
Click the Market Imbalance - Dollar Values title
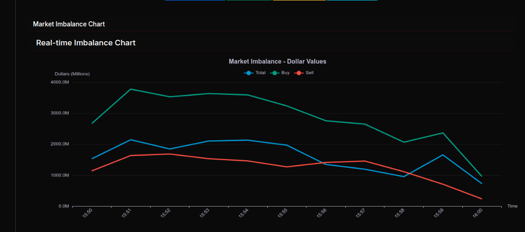pos(278,61)
